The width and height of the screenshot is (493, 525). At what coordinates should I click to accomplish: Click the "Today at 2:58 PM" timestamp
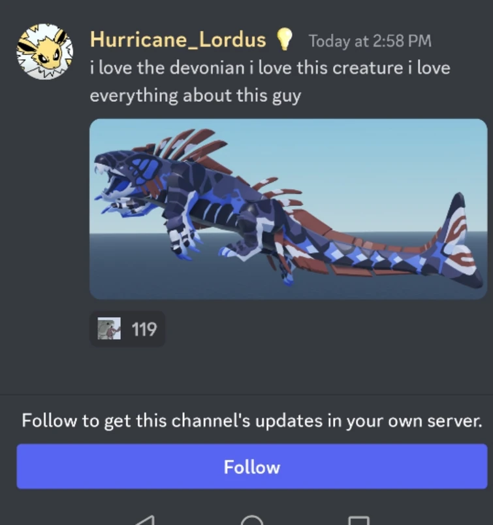370,41
